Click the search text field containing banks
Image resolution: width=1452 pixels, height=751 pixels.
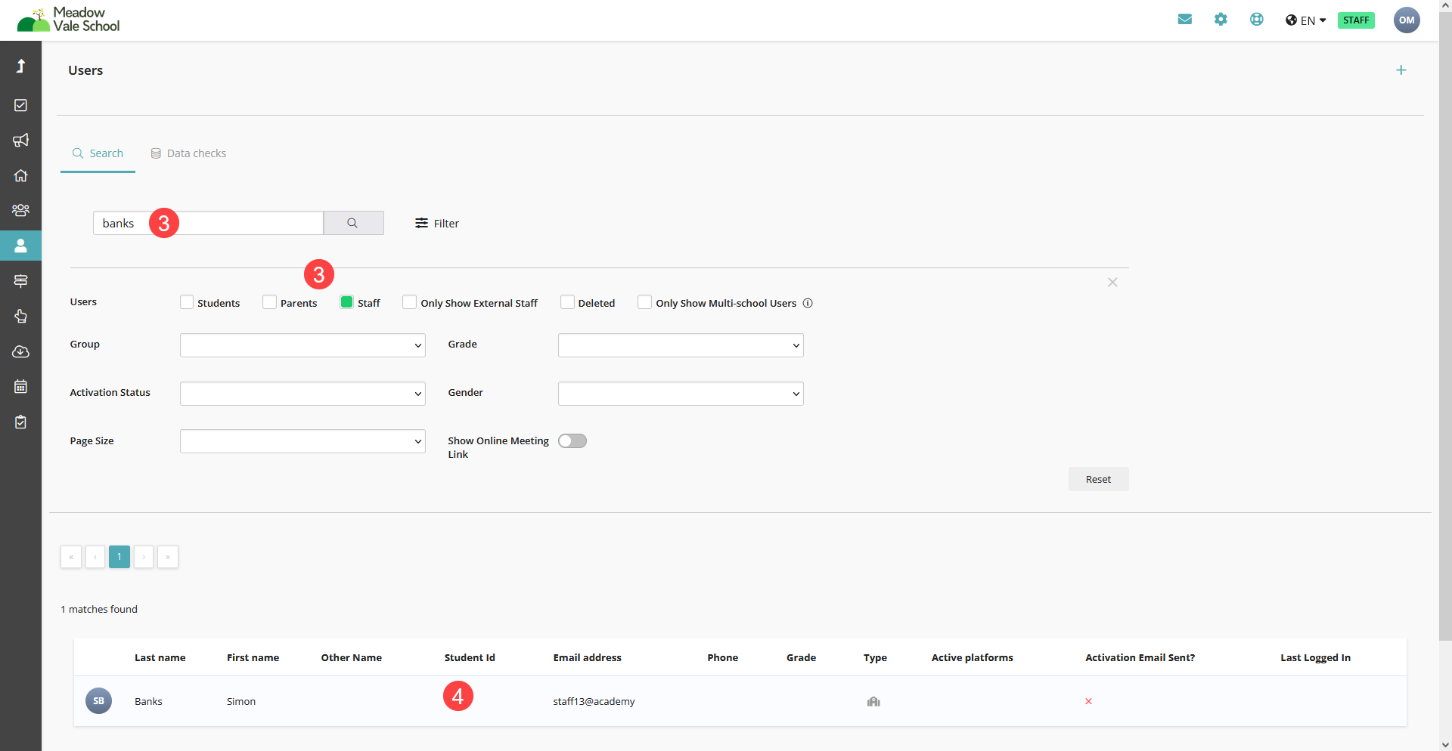208,223
